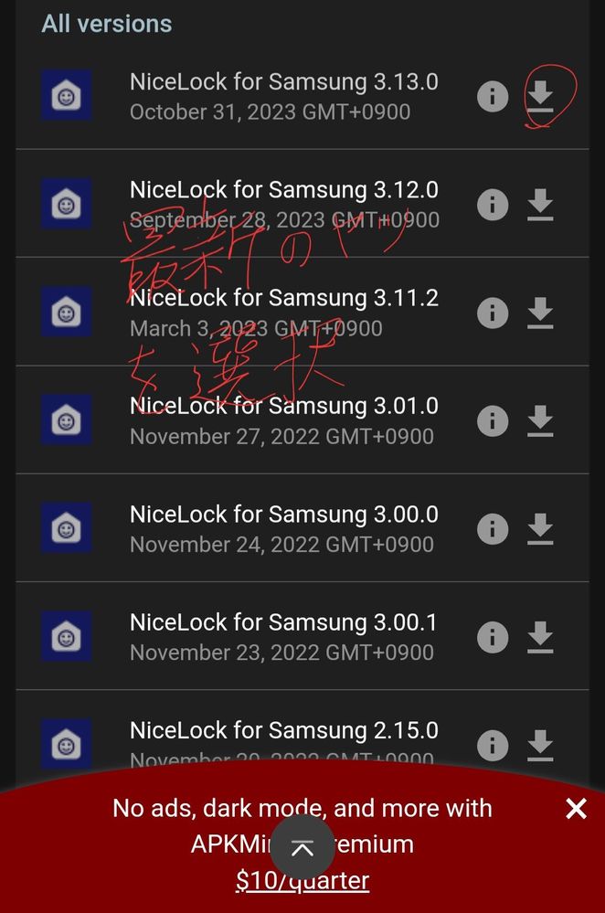Show info for NiceLock 3.12.0
This screenshot has width=605, height=913.
pos(493,205)
